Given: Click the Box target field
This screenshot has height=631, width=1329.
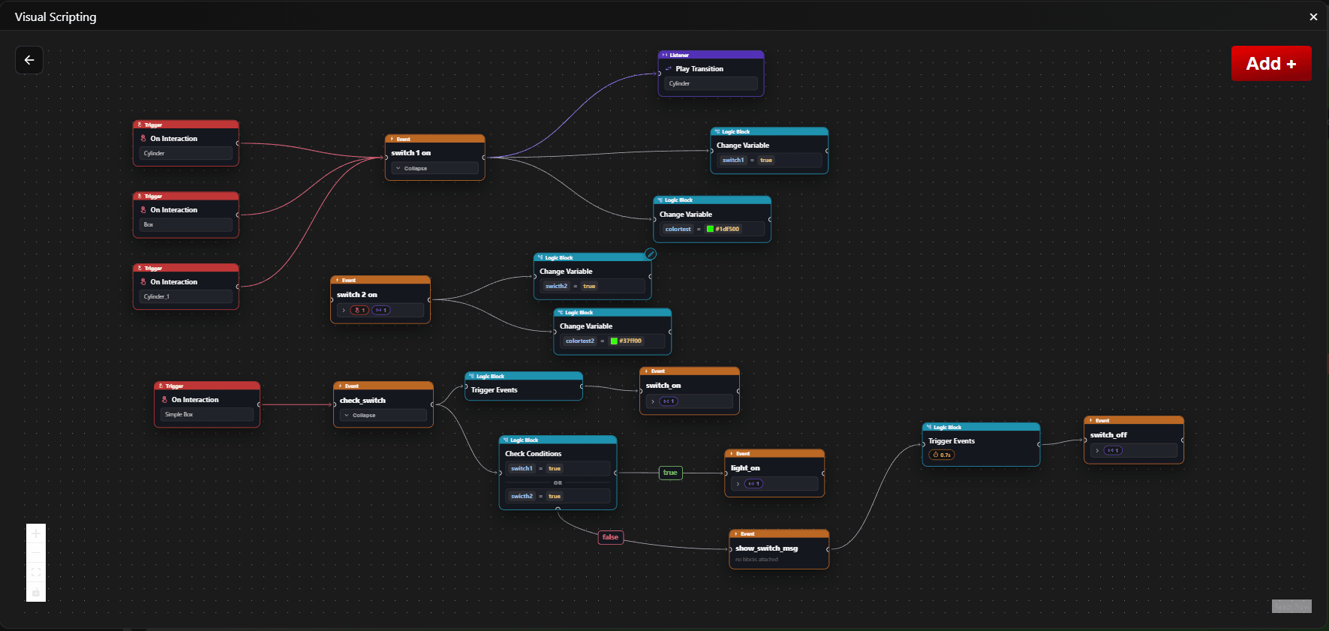Looking at the screenshot, I should 186,224.
